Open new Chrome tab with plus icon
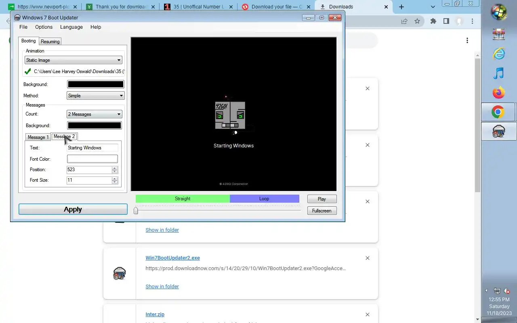The width and height of the screenshot is (517, 323). (401, 7)
